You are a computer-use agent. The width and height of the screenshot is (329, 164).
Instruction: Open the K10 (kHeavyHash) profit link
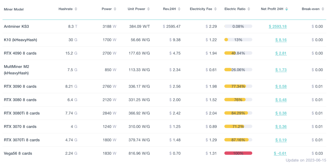pos(281,40)
